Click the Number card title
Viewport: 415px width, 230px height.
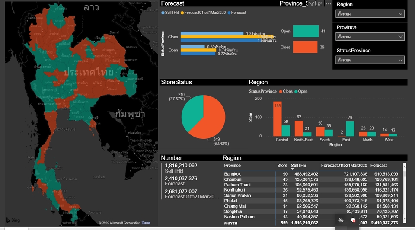point(172,158)
